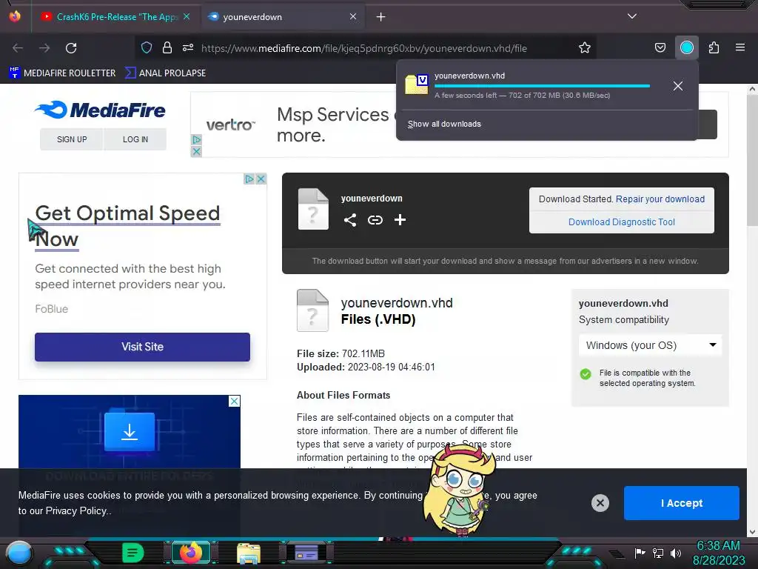Click the action center flag icon
This screenshot has width=758, height=569.
point(640,553)
